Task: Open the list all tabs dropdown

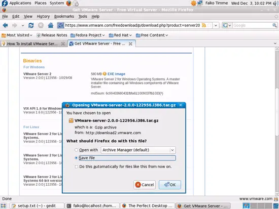Action: [x=275, y=44]
